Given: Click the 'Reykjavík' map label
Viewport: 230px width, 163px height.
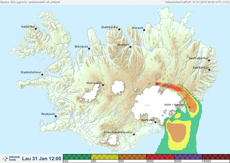Looking at the screenshot, I should (48, 114).
